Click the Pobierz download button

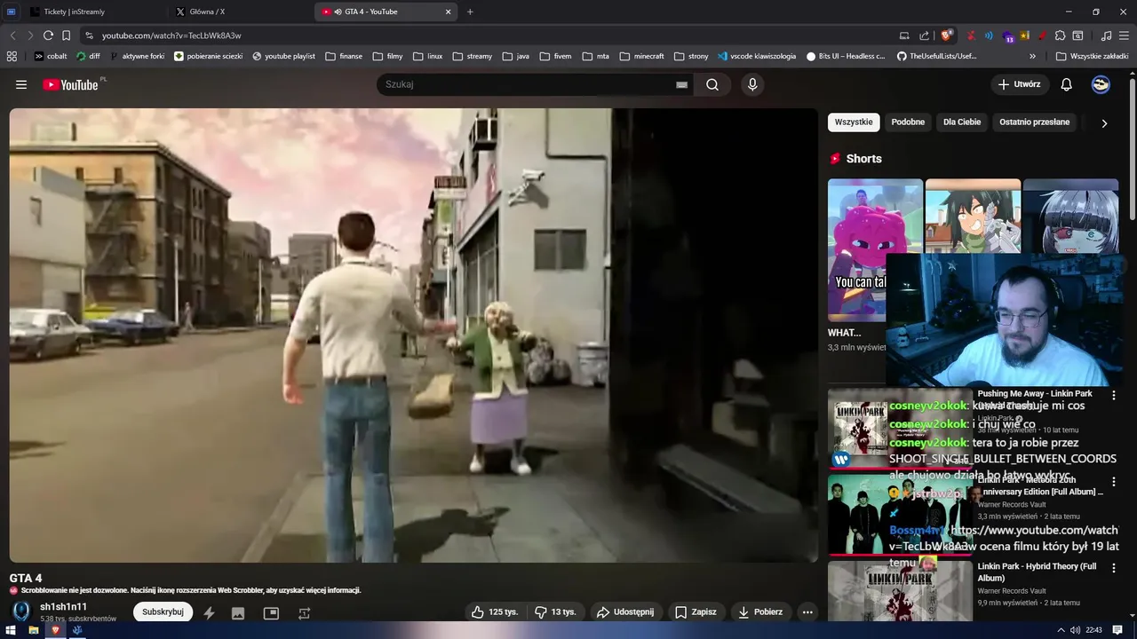coord(760,611)
